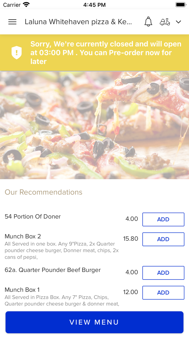The image size is (189, 337).
Task: Tap the battery indicator in the status bar
Action: (180, 4)
